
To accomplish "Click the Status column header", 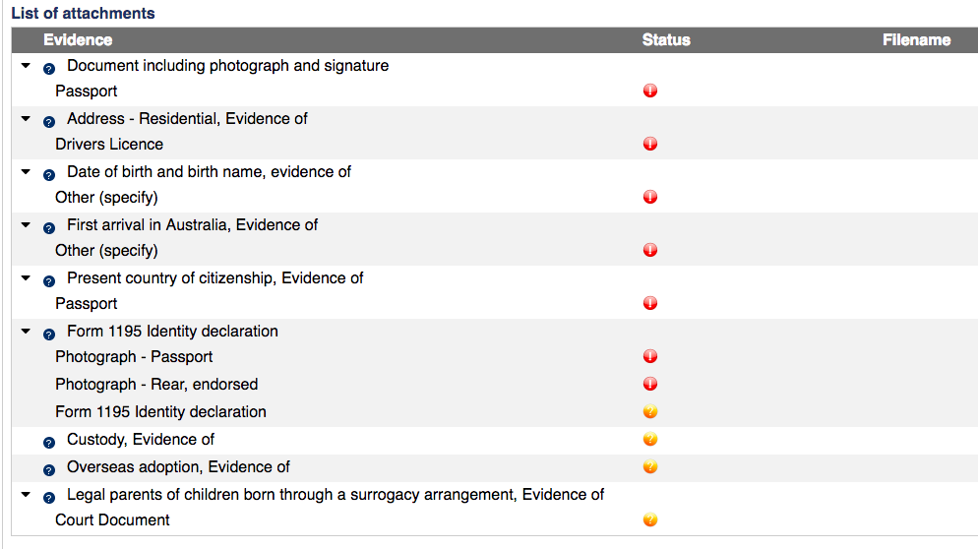I will click(x=666, y=40).
